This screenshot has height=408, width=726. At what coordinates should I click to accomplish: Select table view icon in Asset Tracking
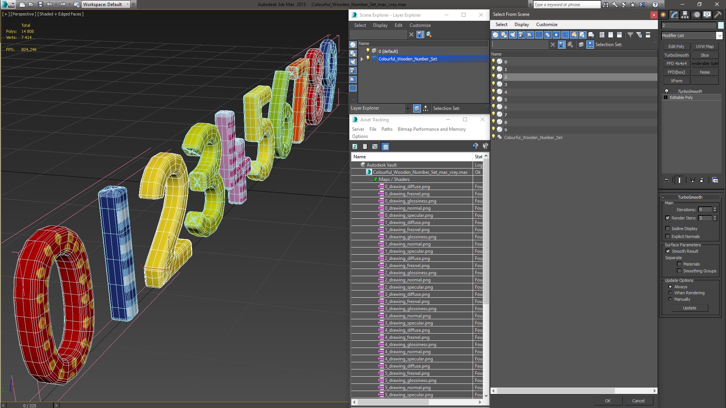point(385,147)
